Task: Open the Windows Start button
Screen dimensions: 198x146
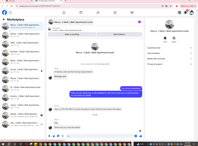Action: pyautogui.click(x=3, y=144)
